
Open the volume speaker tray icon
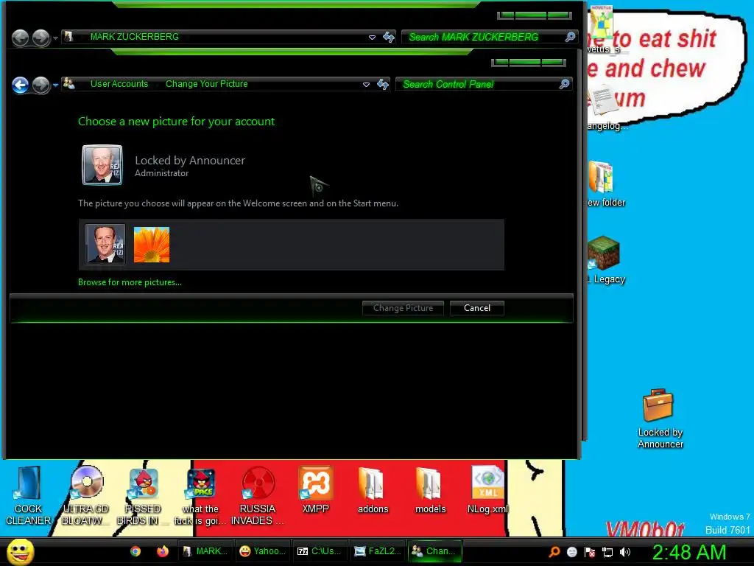click(x=625, y=552)
